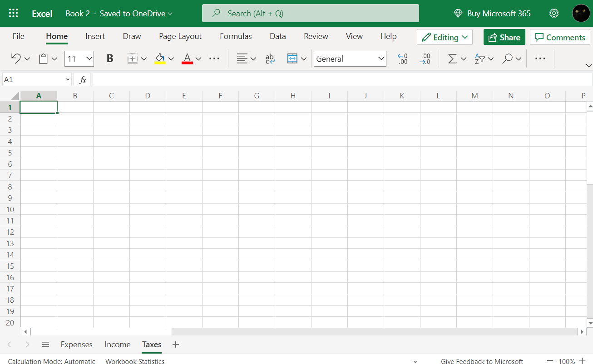Click the Wrap Text icon

pyautogui.click(x=270, y=58)
